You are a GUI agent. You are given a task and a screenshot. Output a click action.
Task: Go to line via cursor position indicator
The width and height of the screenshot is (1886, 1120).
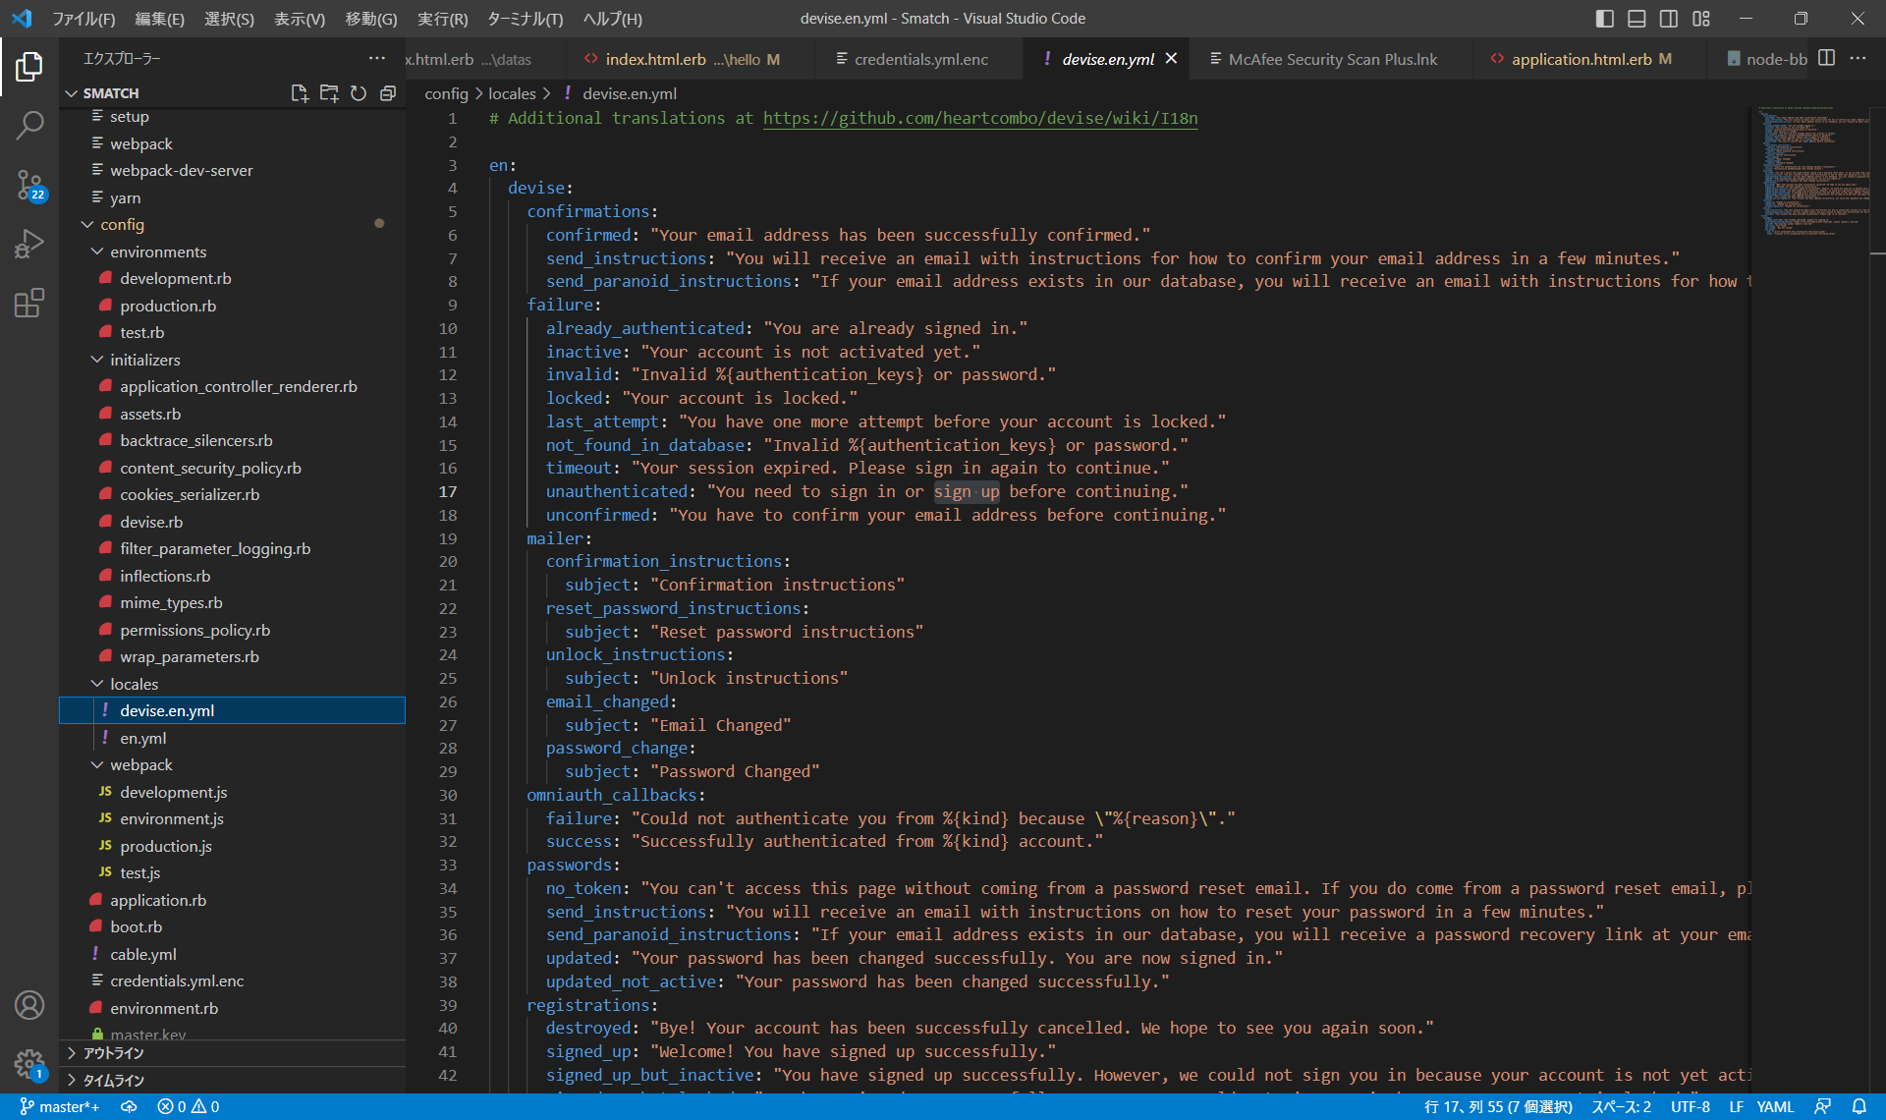(x=1498, y=1107)
